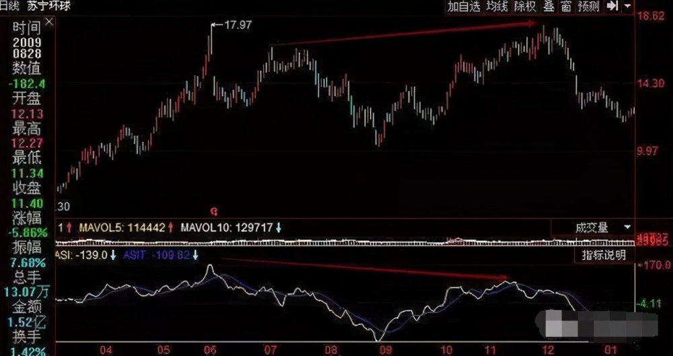The width and height of the screenshot is (673, 356).
Task: Click the 14.30 price axis label
Action: pyautogui.click(x=651, y=83)
